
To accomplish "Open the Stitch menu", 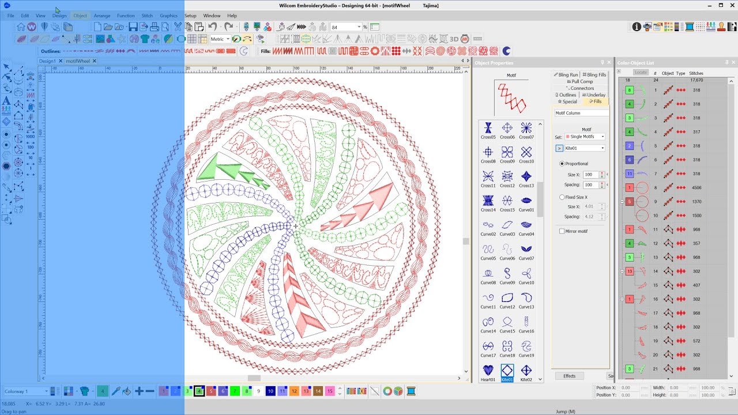I will 147,16.
